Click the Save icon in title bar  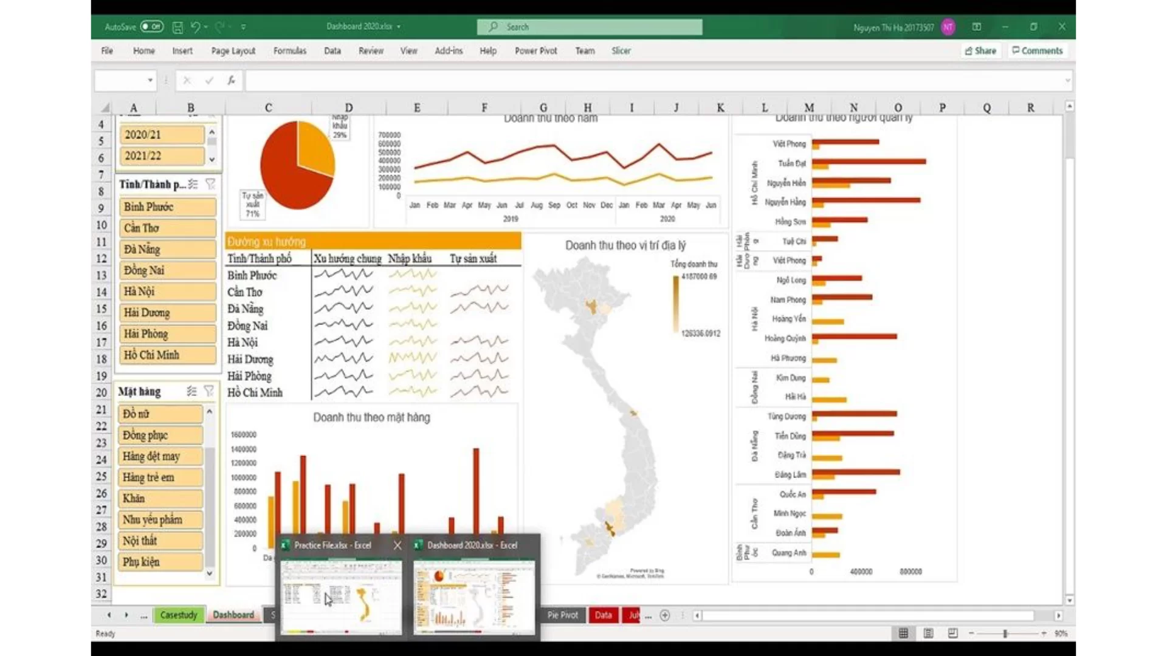(177, 27)
